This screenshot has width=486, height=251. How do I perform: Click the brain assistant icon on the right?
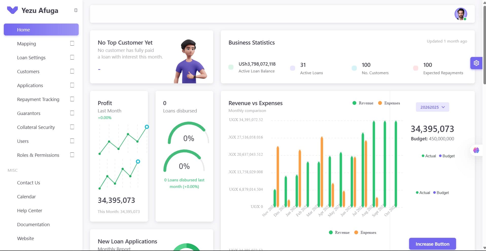(476, 150)
